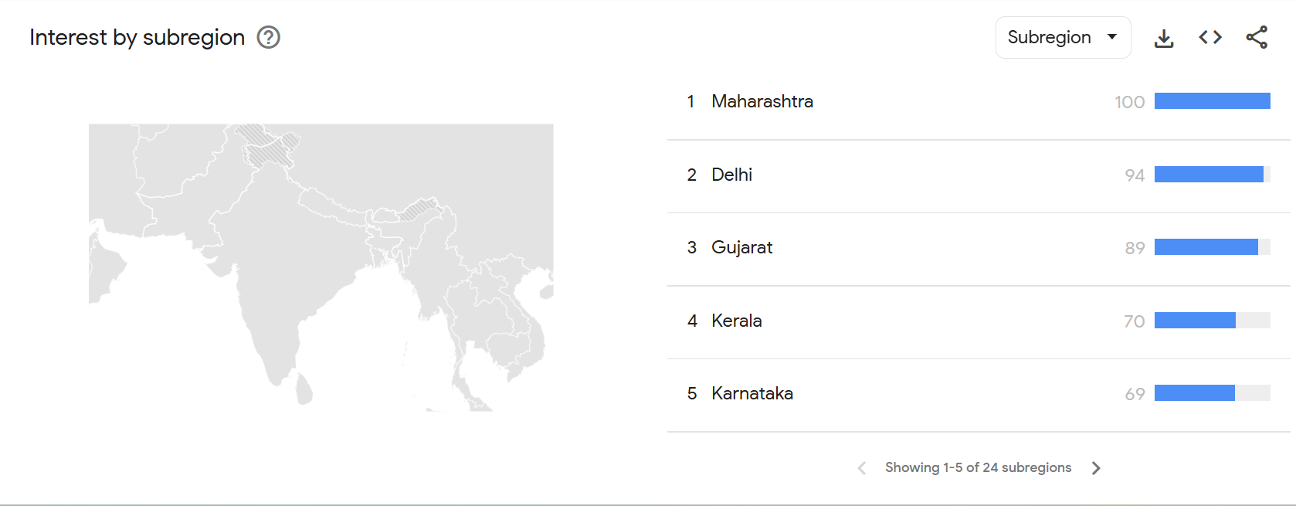Screen dimensions: 1296x506
Task: Choose Kerala from the subregion list
Action: coord(736,321)
